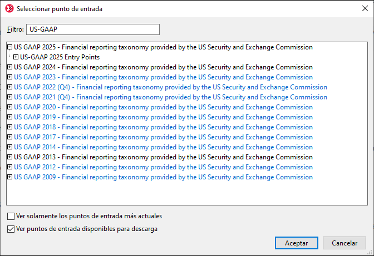
Task: Select the US GAAP 2017 taxonomy entry
Action: coord(163,137)
